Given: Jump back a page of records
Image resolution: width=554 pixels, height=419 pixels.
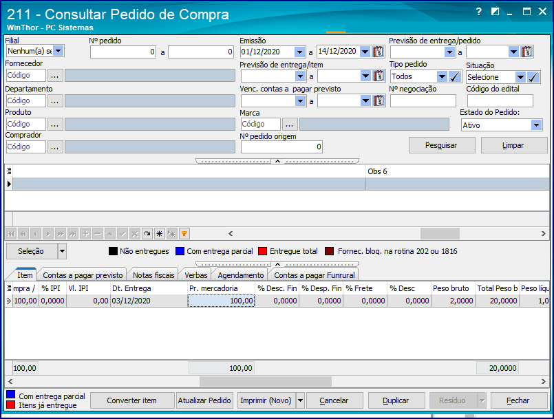Looking at the screenshot, I should [x=23, y=233].
